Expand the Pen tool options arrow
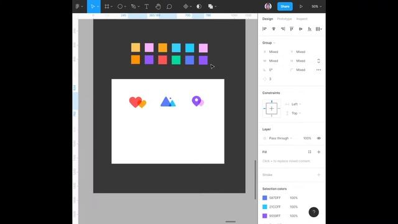Viewport: 398px width, 224px height. point(139,7)
